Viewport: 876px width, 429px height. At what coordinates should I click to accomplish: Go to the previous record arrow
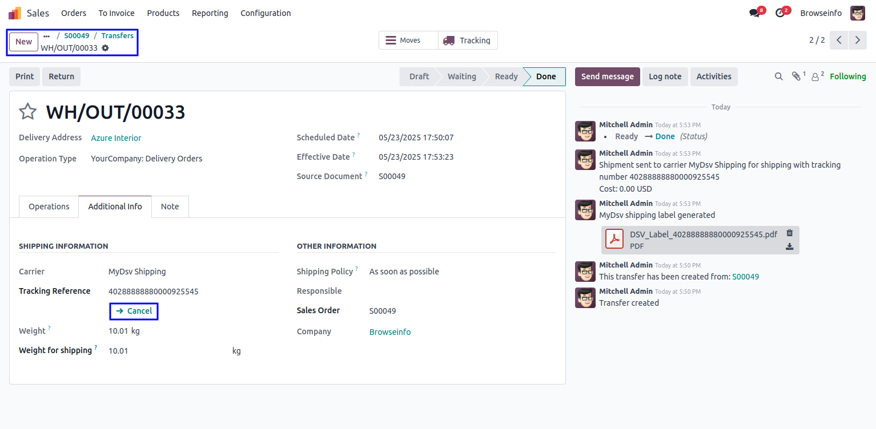pos(839,41)
